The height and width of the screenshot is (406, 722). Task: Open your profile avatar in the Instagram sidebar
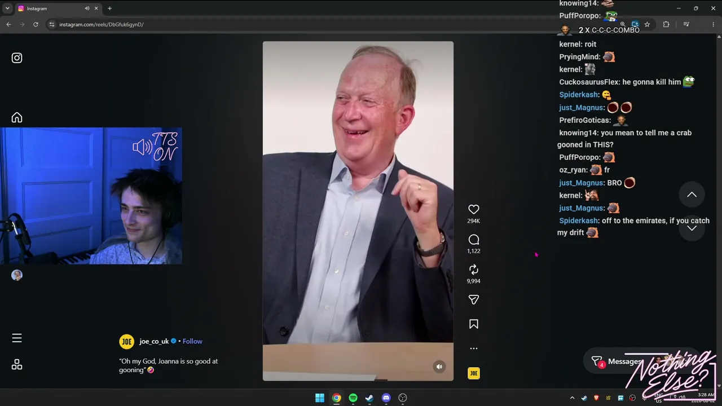click(x=17, y=275)
